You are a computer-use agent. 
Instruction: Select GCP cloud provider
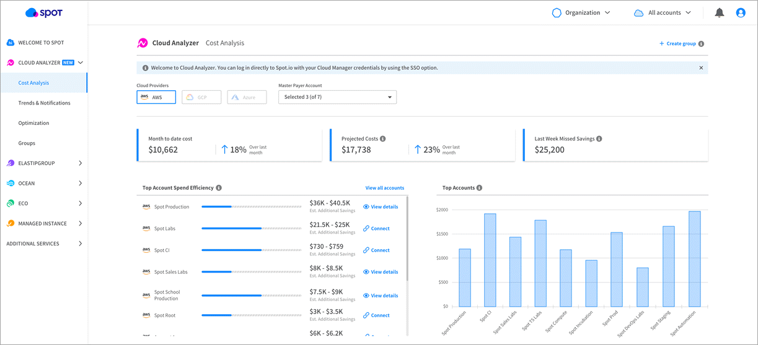point(201,97)
